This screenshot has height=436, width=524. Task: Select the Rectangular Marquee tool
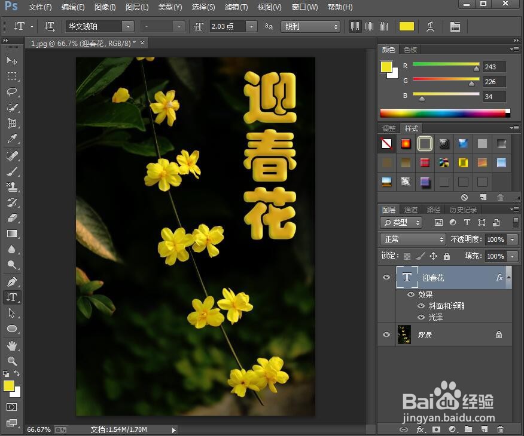(12, 76)
